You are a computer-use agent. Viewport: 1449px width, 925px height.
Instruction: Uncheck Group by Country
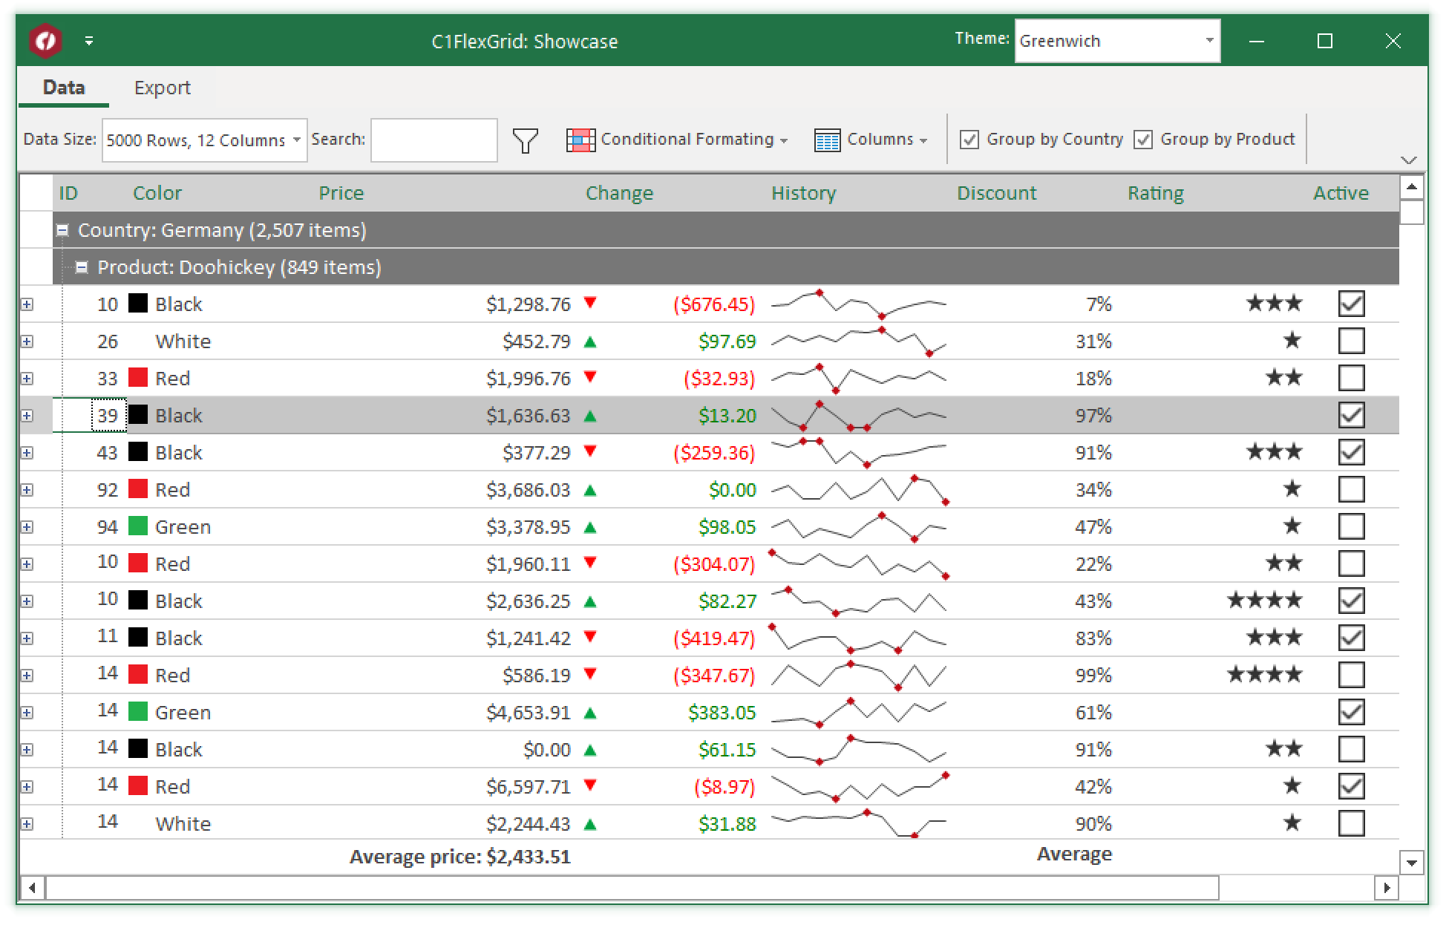click(969, 140)
